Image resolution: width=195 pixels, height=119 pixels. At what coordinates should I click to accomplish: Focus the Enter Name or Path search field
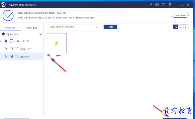click(x=74, y=27)
